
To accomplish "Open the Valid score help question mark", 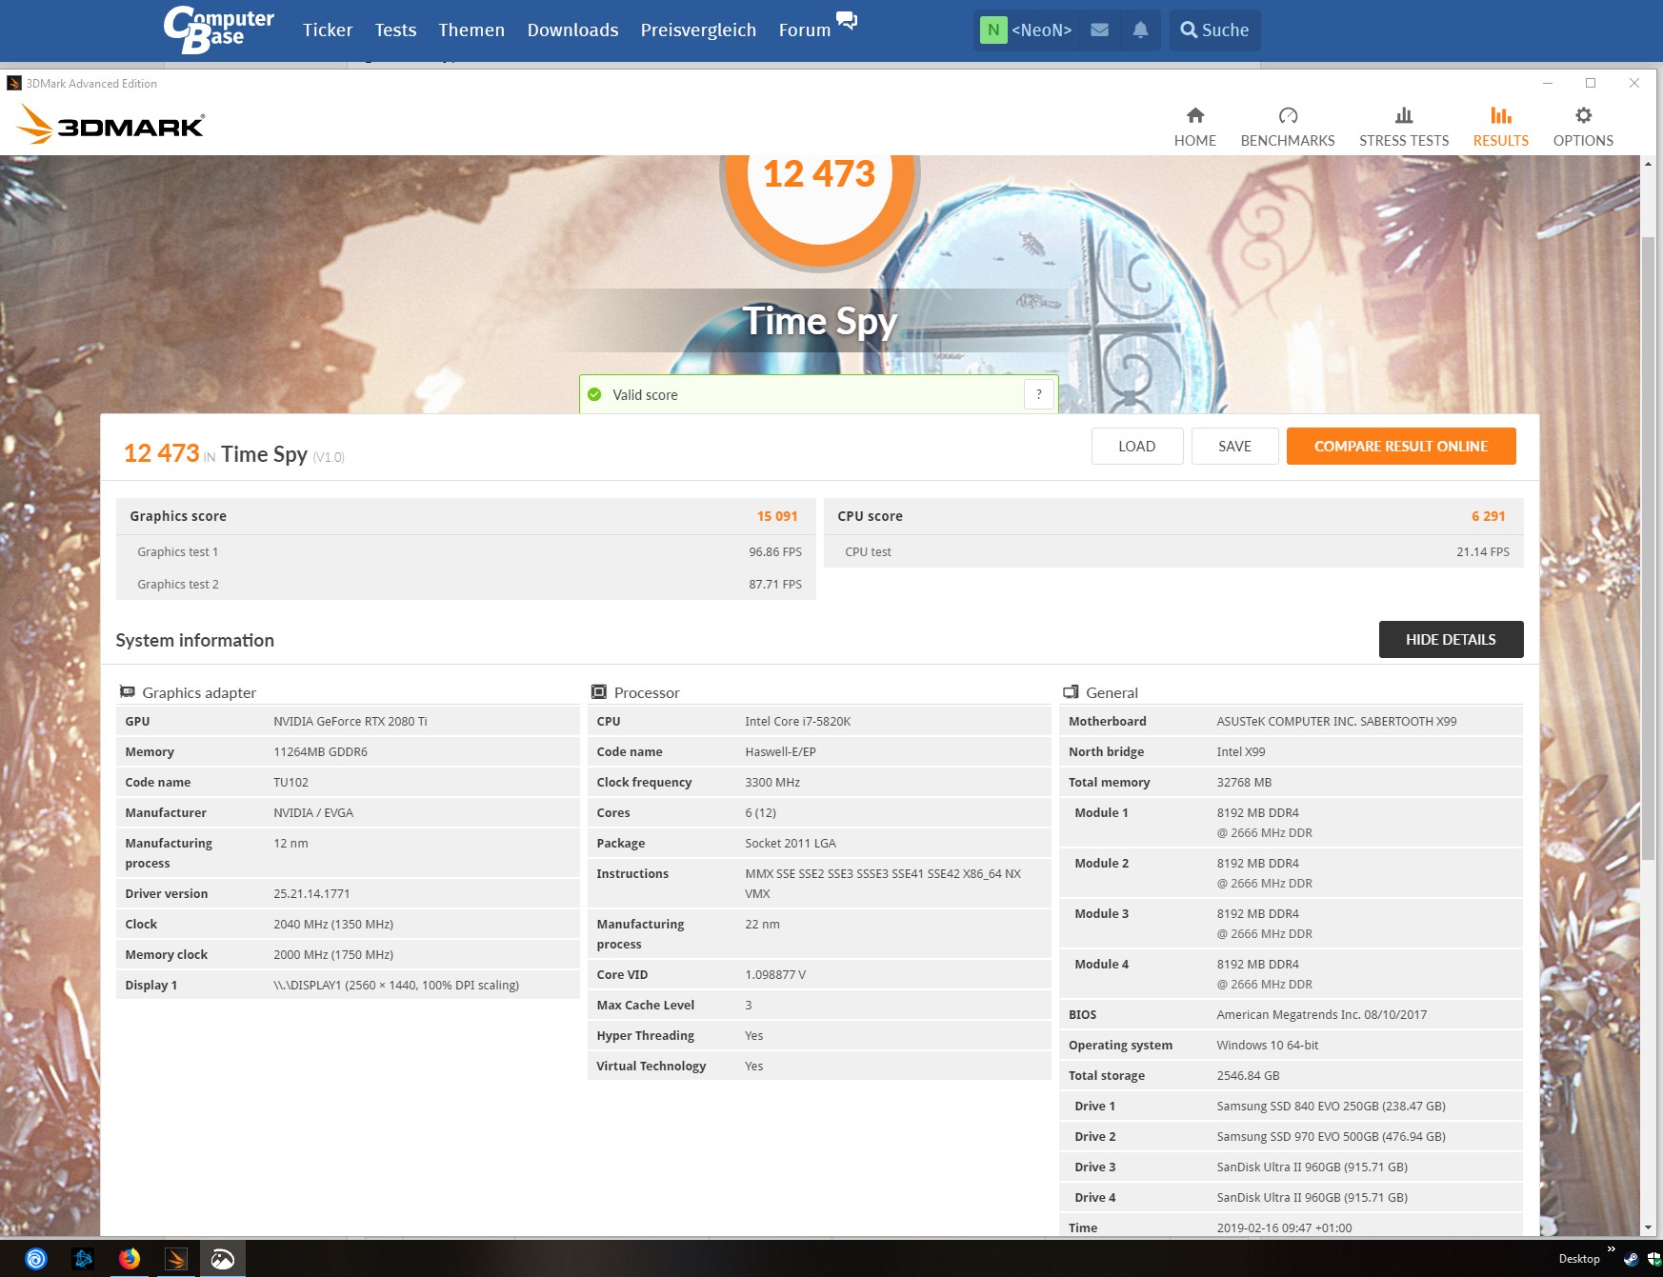I will click(1039, 393).
